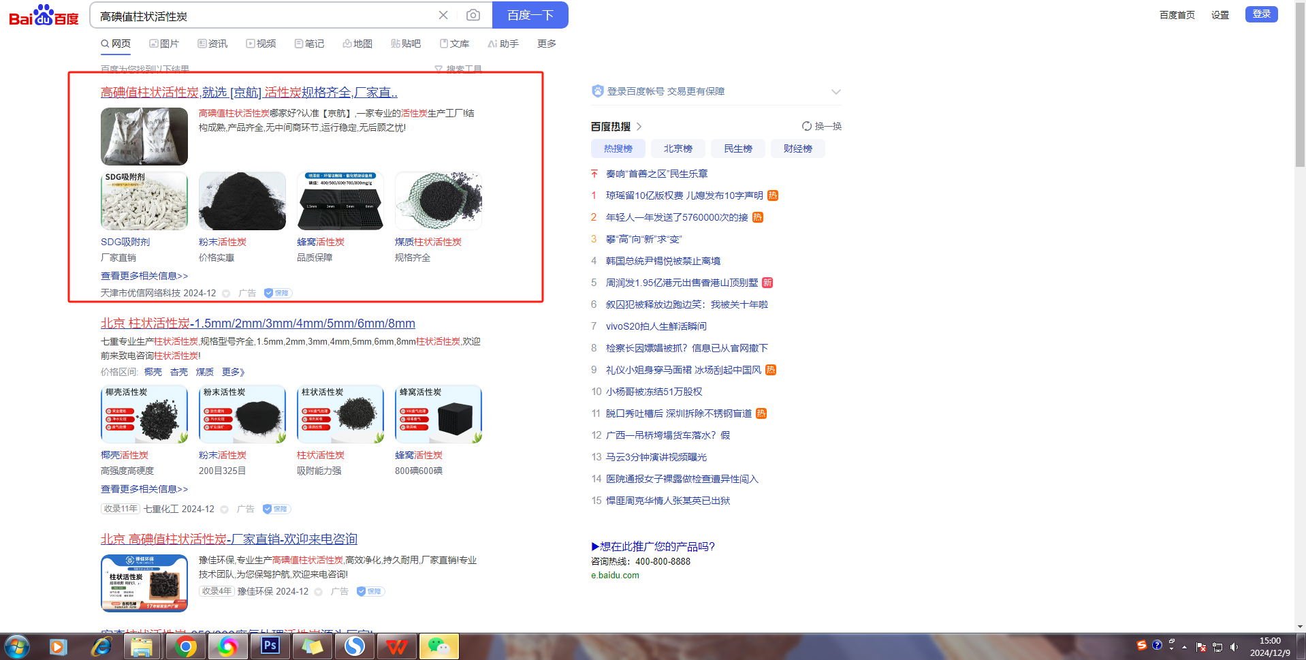Open the activated carbon bags thumbnail
This screenshot has height=660, width=1306.
click(x=144, y=136)
